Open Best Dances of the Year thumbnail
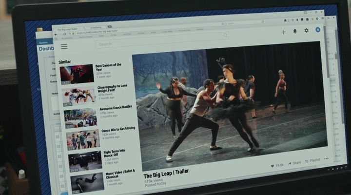 (77, 74)
